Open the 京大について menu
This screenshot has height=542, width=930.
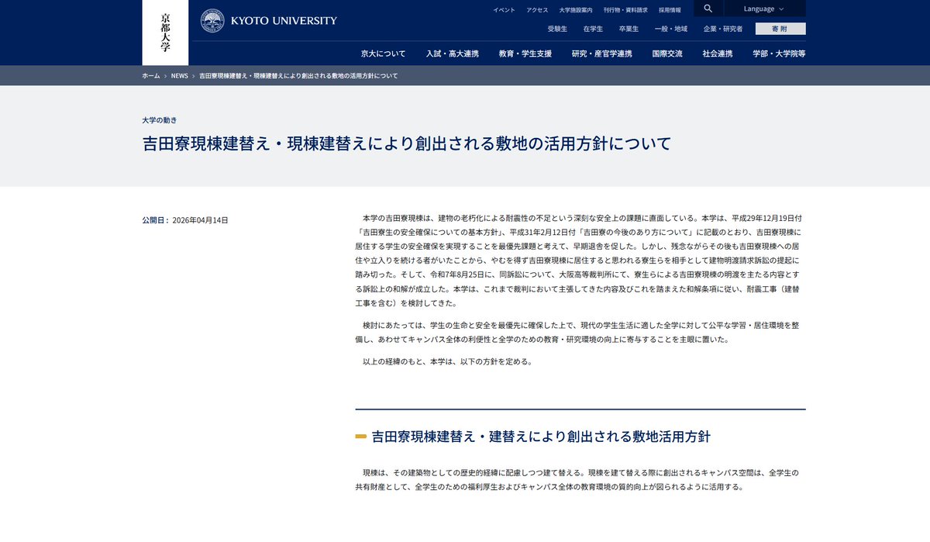point(383,54)
